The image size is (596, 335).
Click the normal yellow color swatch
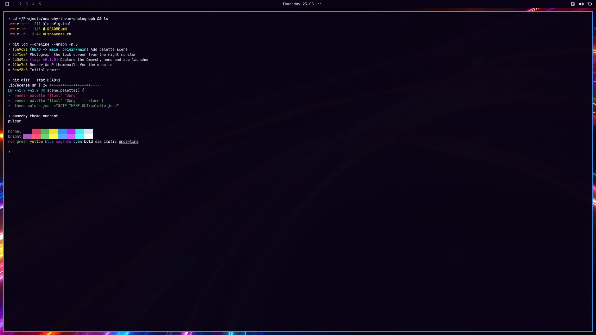coord(54,131)
